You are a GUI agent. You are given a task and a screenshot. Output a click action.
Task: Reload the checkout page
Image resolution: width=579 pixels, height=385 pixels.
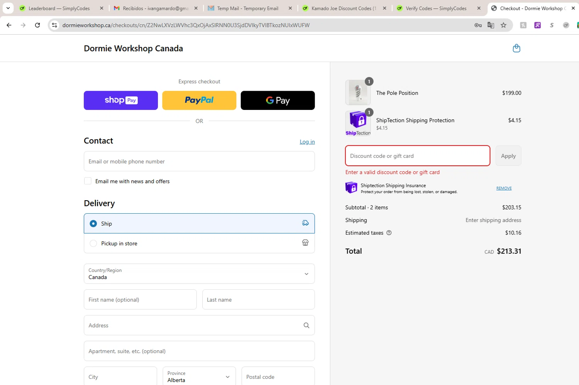37,25
